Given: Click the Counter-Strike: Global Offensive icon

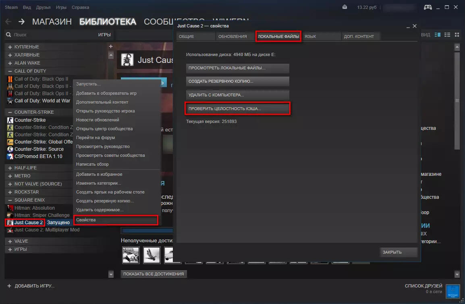Looking at the screenshot, I should point(10,142).
